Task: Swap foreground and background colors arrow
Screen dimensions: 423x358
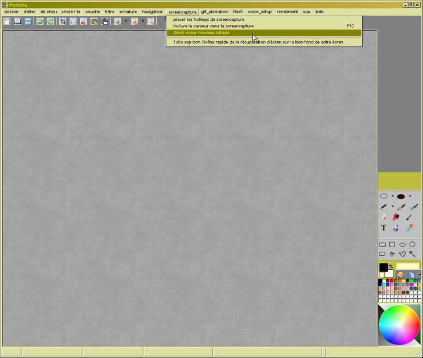Action: (x=391, y=266)
